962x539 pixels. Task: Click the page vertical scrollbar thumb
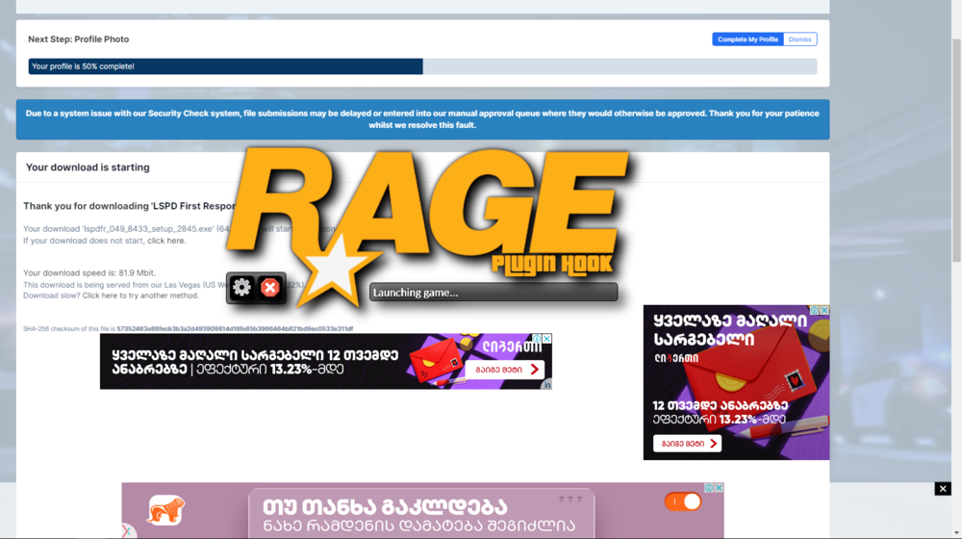pyautogui.click(x=956, y=150)
